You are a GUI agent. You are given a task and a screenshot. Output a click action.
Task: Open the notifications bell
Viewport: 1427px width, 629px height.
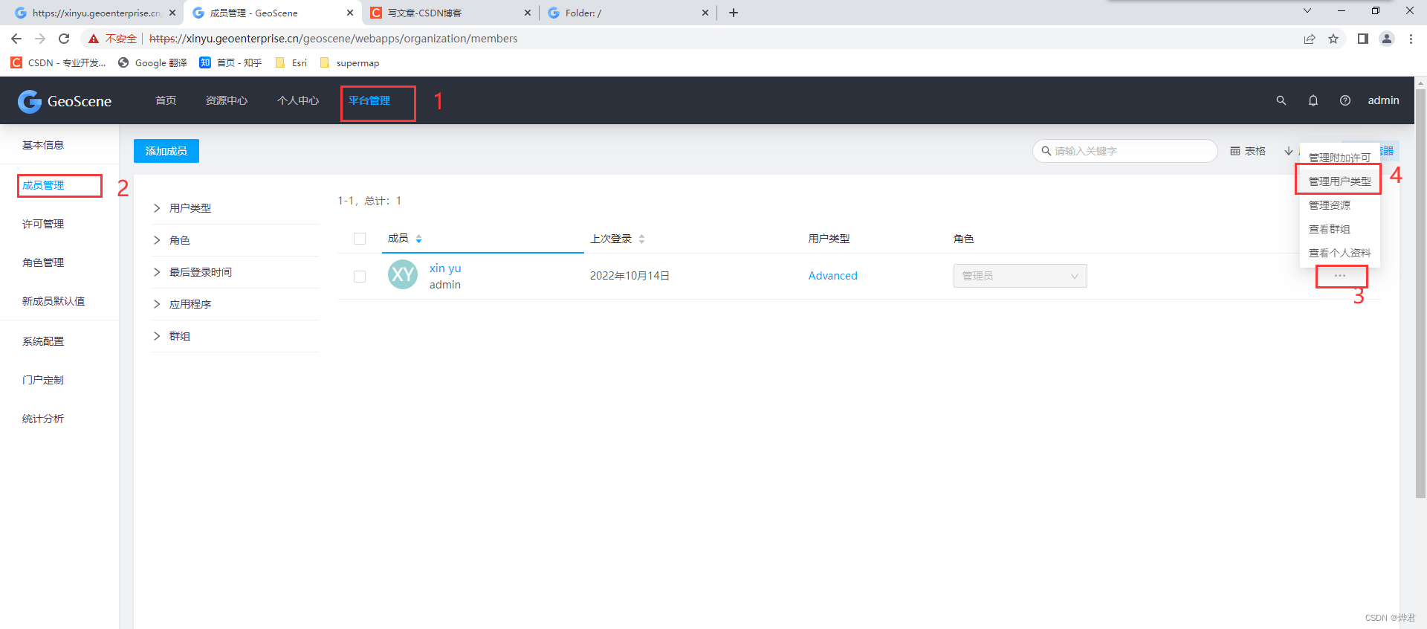(x=1313, y=100)
